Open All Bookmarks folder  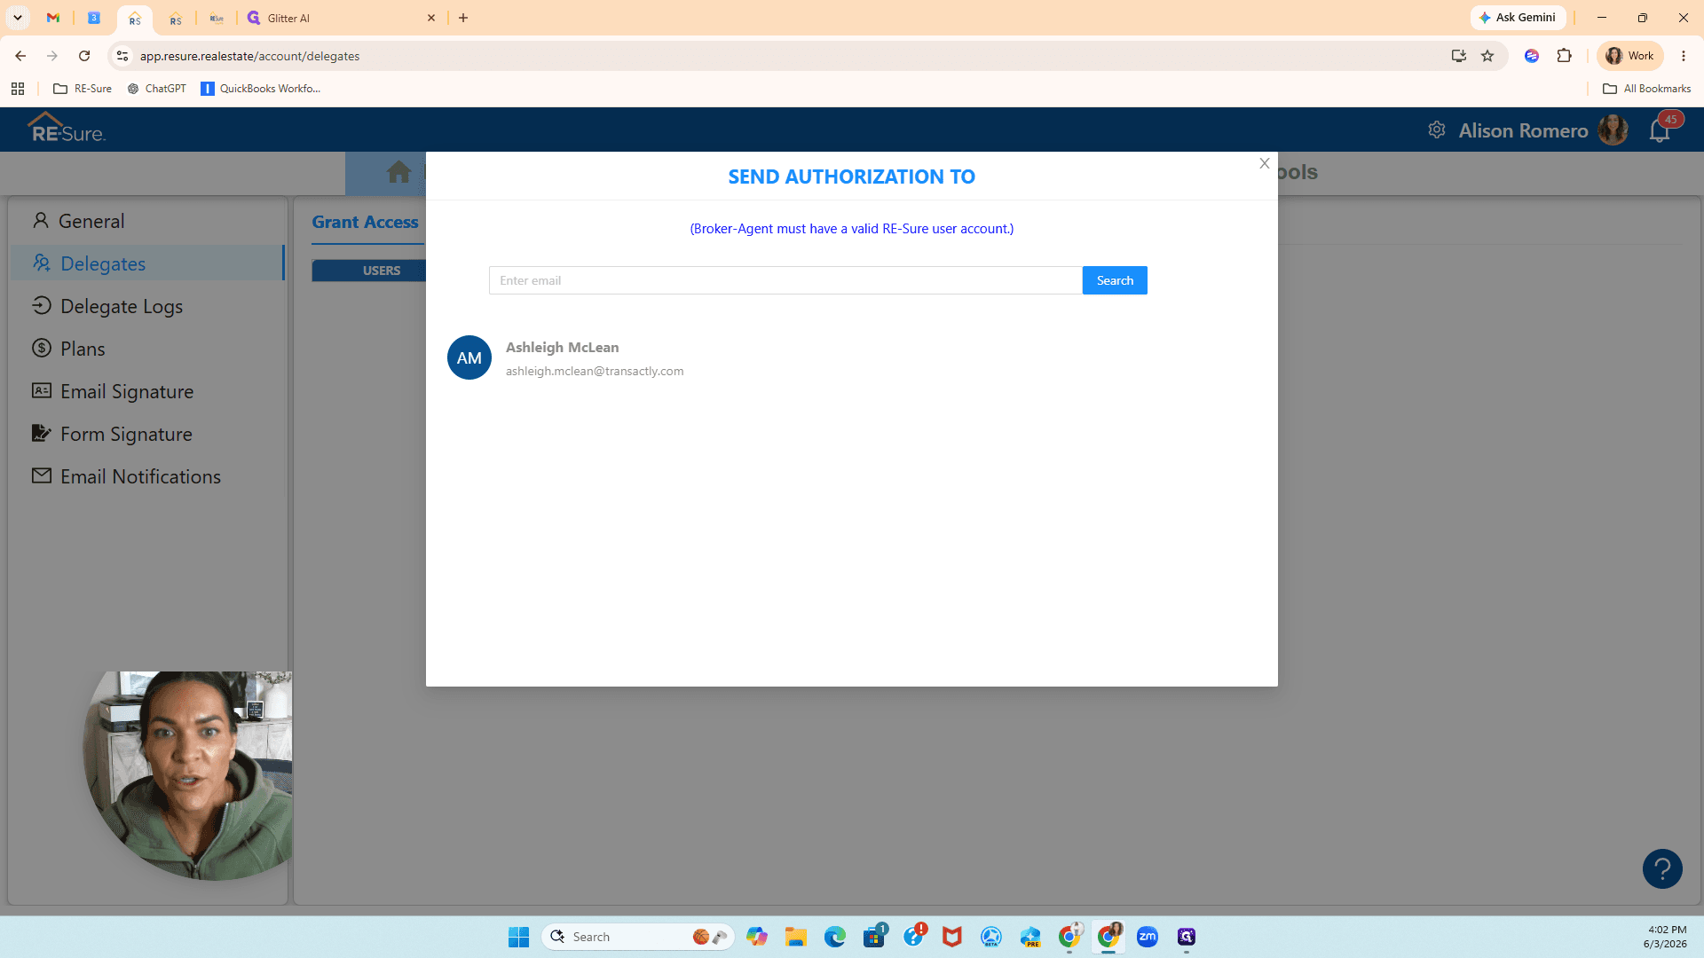(1646, 89)
